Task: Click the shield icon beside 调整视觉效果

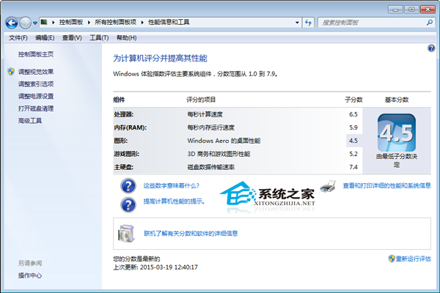Action: click(11, 72)
